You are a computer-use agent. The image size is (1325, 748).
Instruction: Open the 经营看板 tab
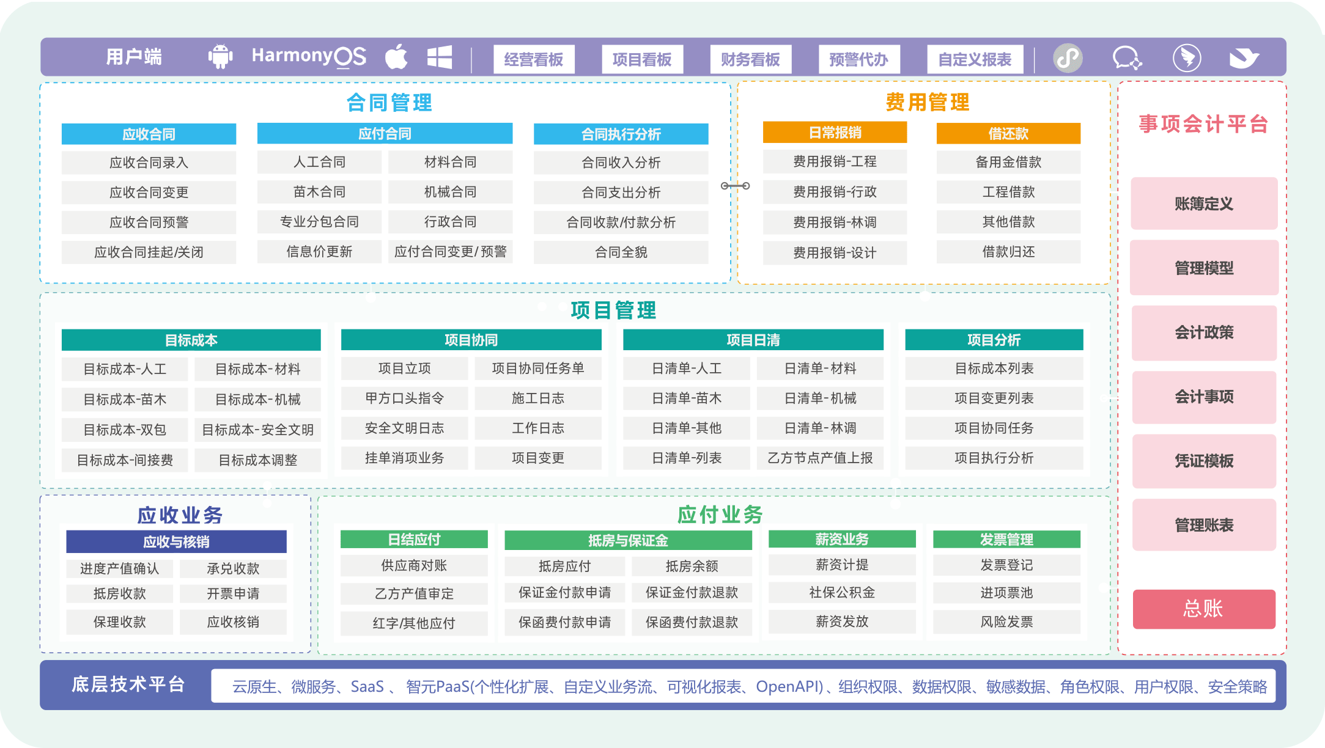click(534, 59)
